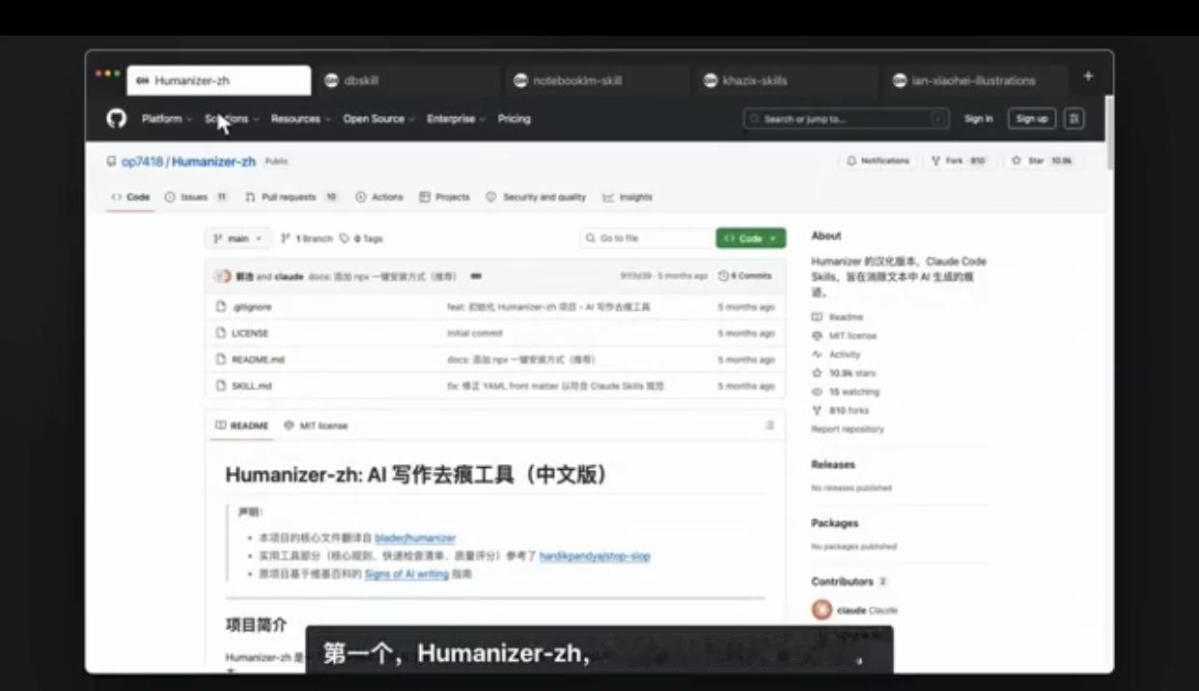
Task: Select the README tab in file viewer
Action: [241, 426]
